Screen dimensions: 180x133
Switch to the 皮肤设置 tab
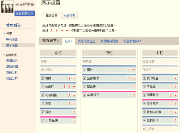pyautogui.click(x=69, y=16)
